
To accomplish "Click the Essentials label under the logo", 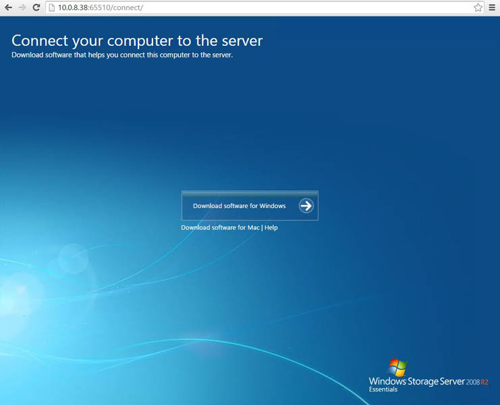I will [x=383, y=389].
